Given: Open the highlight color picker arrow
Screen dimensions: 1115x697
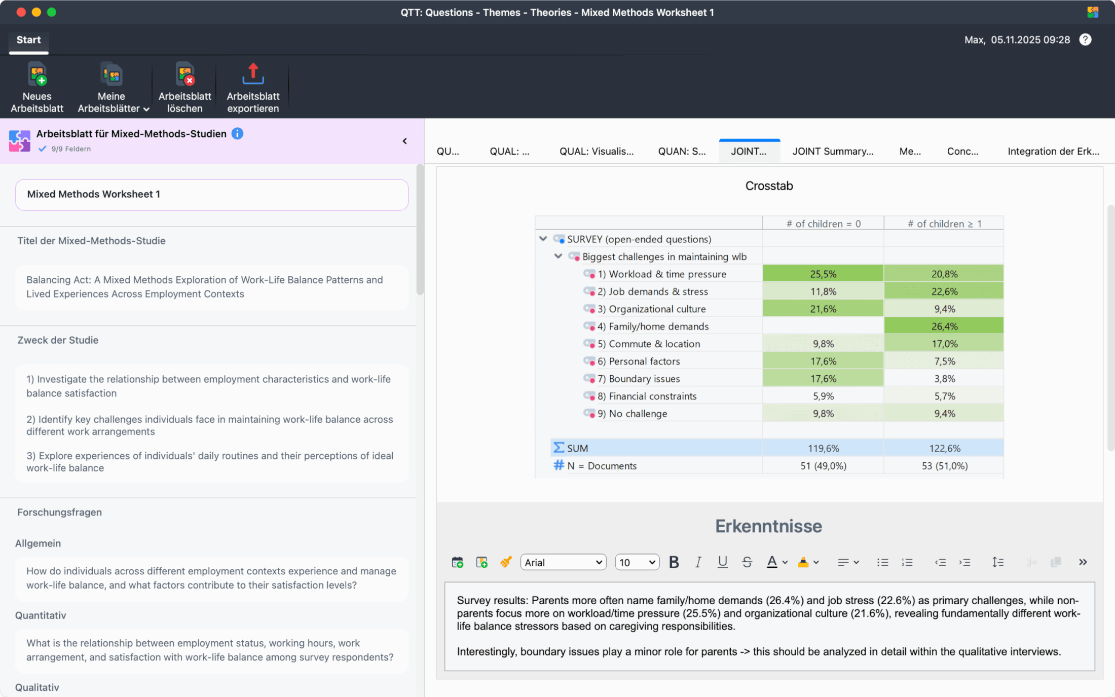Looking at the screenshot, I should pos(816,562).
